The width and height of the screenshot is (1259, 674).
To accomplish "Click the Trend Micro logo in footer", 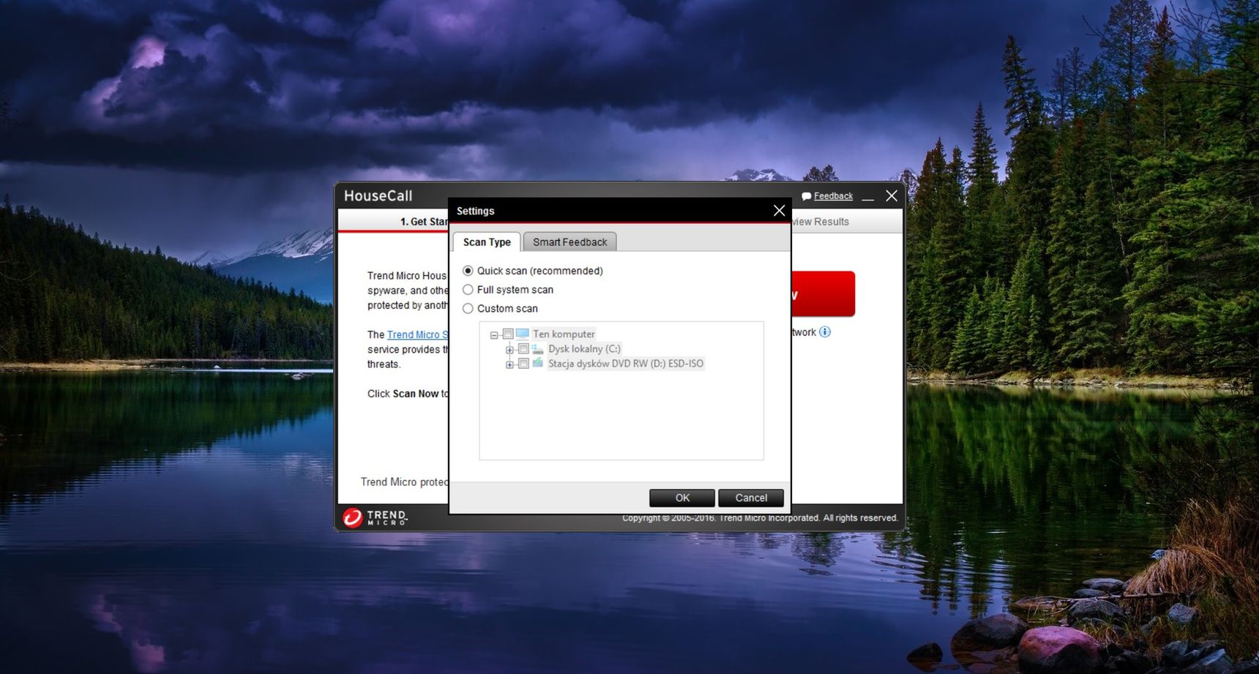I will pyautogui.click(x=375, y=517).
